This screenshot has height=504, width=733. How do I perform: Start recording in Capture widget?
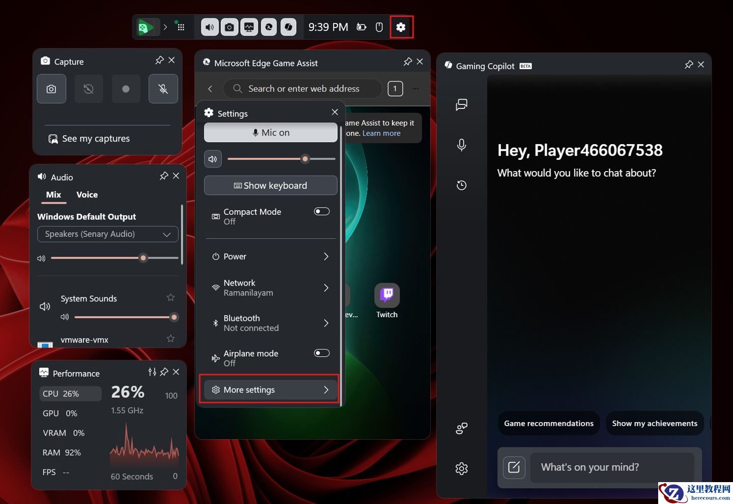[126, 89]
